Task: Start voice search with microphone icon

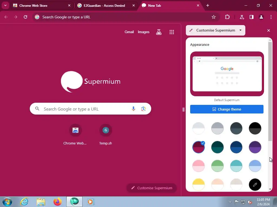Action: click(133, 109)
